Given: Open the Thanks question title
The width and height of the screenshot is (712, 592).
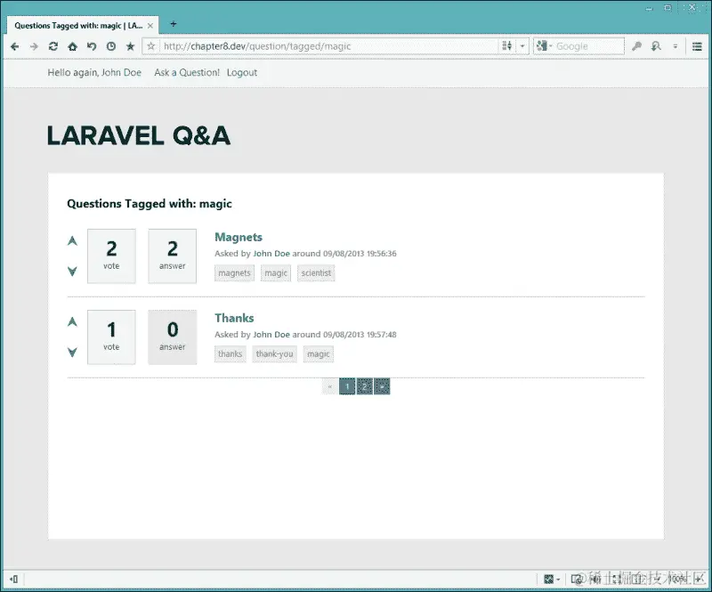Looking at the screenshot, I should 234,318.
